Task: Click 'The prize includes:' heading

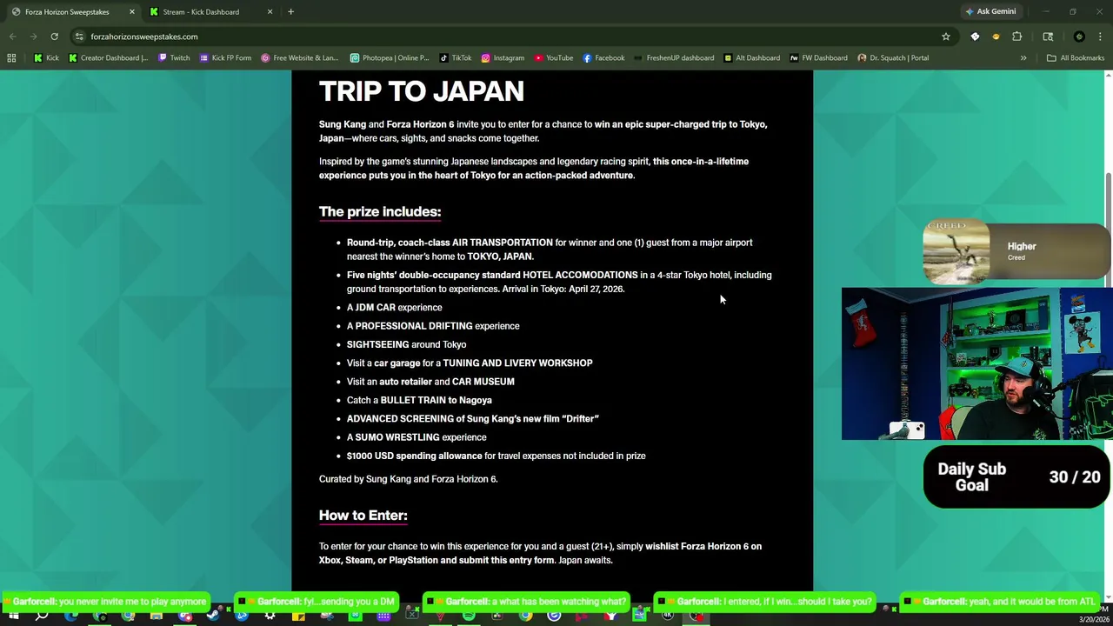Action: [x=380, y=211]
